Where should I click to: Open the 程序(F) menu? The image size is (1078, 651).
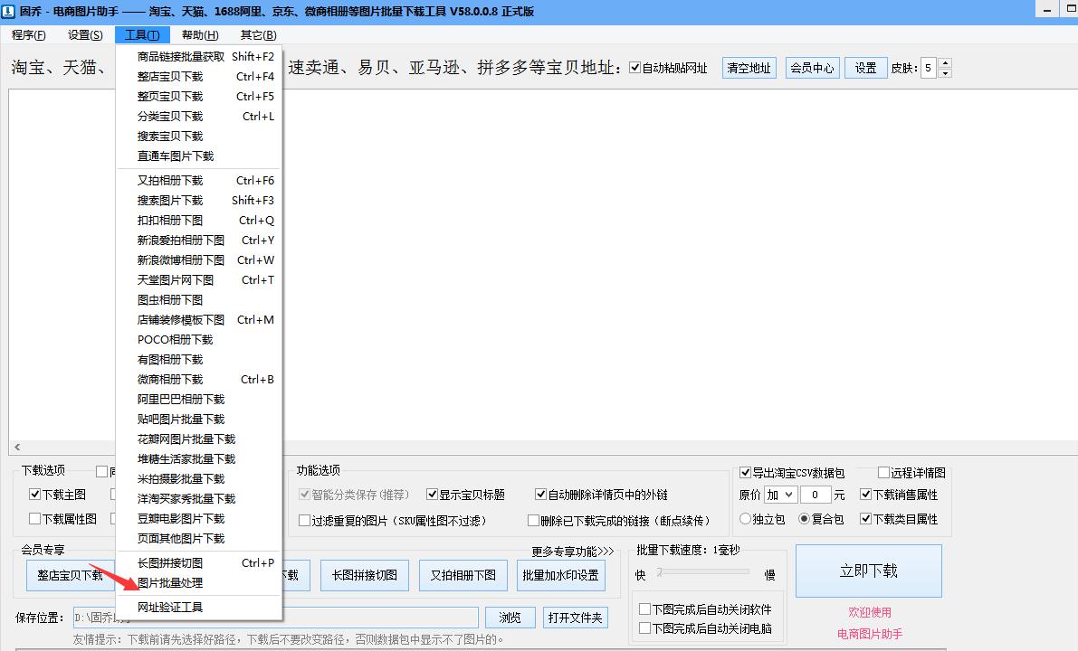[x=28, y=34]
